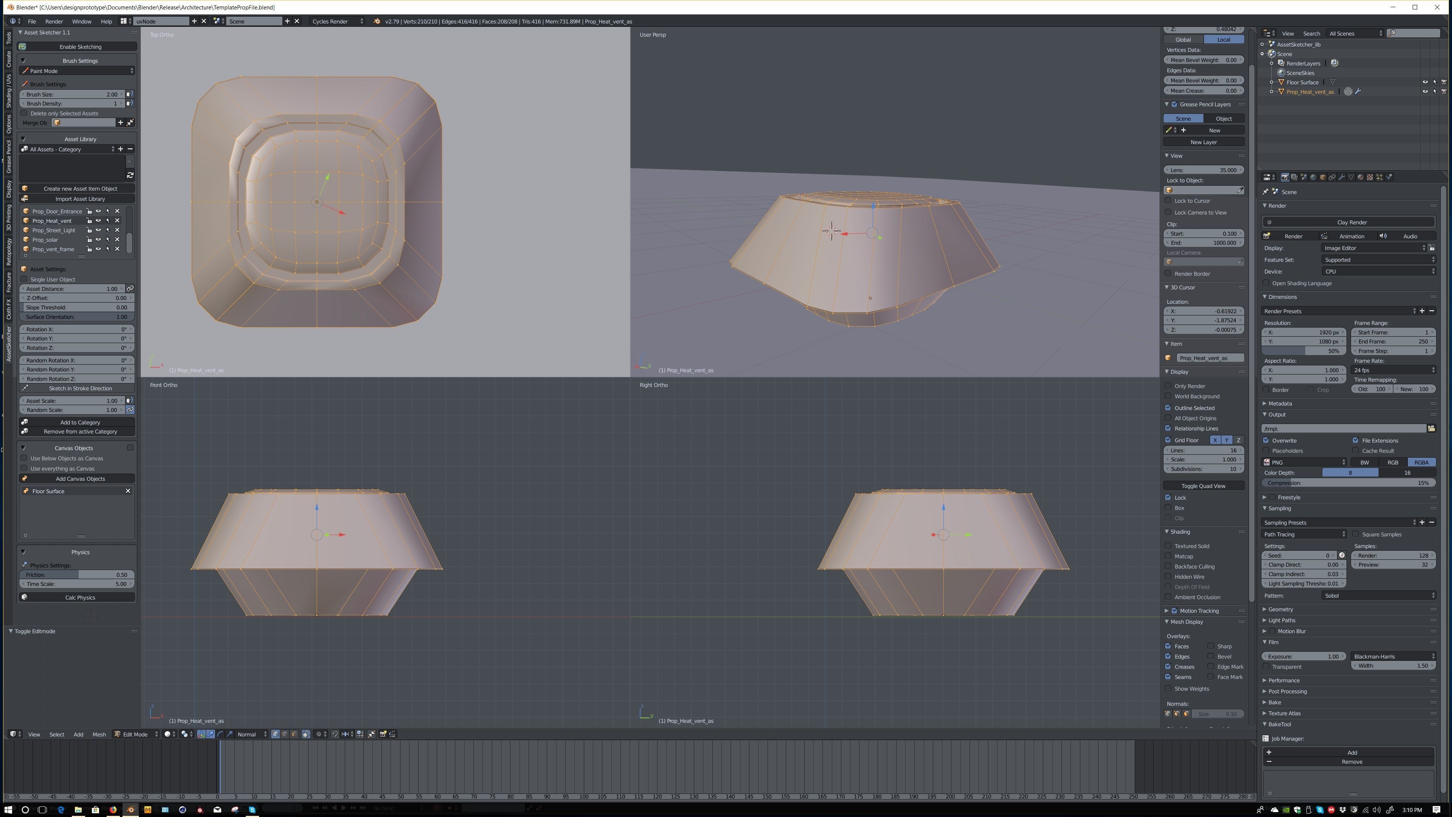The height and width of the screenshot is (817, 1452).
Task: Open the Render menu in top bar
Action: (54, 22)
